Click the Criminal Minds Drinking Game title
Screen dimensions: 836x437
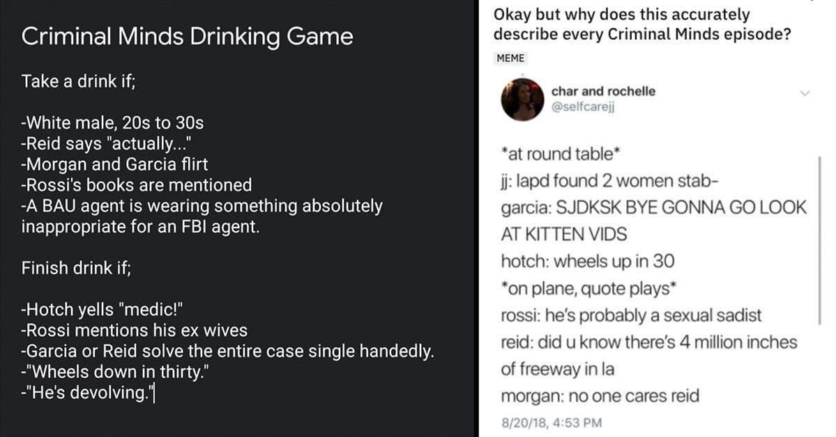click(187, 37)
